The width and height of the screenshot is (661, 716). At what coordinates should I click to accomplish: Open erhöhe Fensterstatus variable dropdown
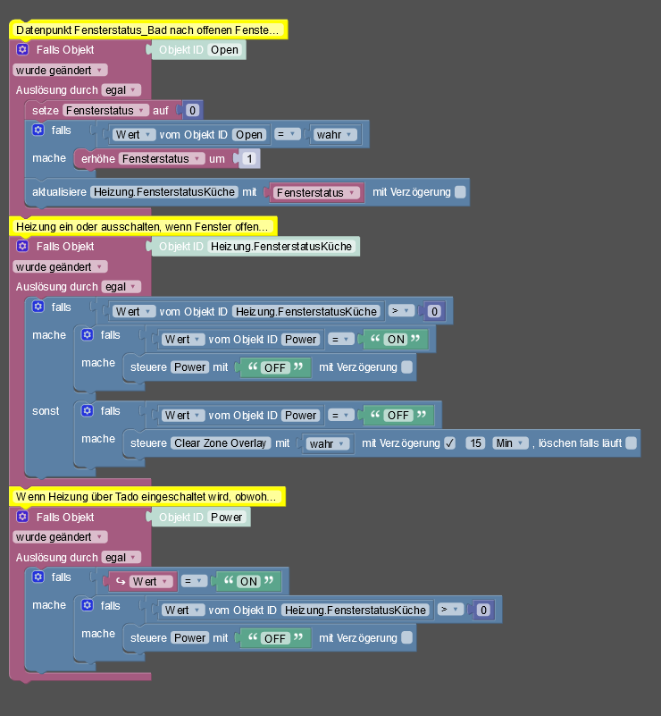162,158
